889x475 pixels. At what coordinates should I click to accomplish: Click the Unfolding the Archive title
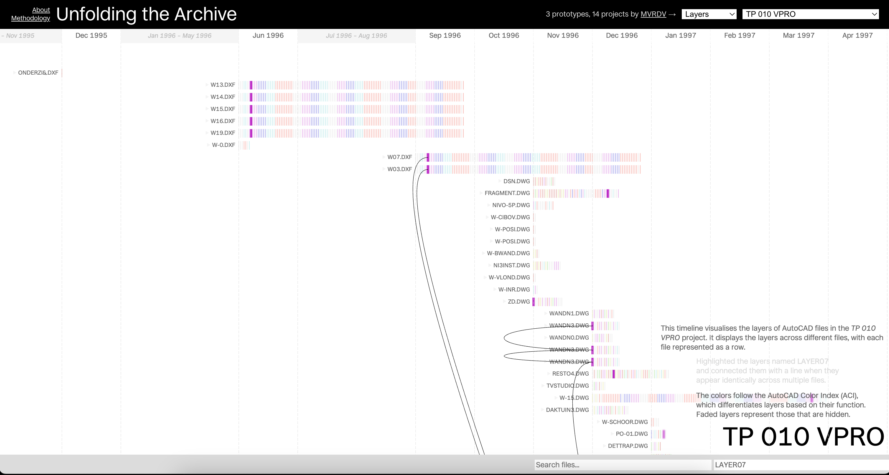[x=146, y=14]
